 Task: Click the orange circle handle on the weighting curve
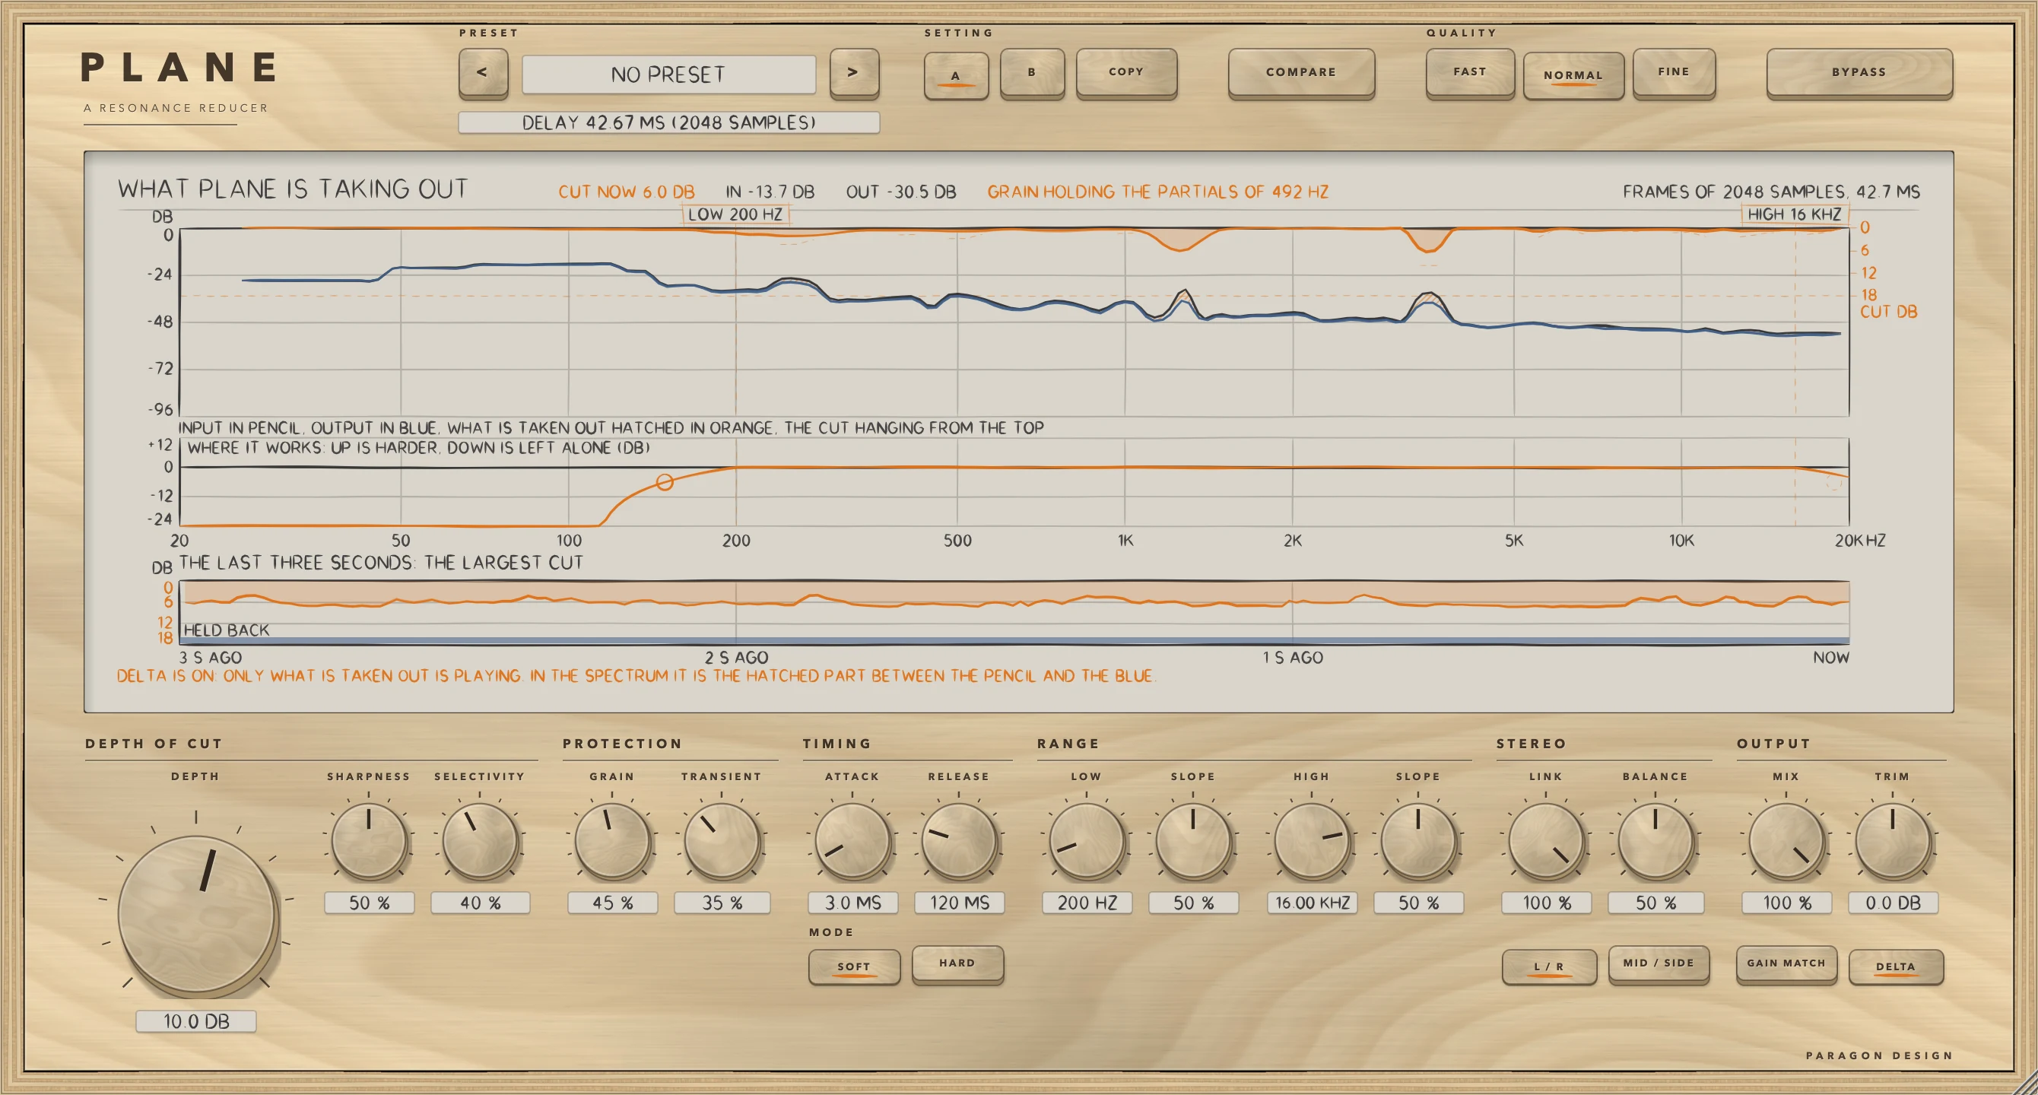665,483
